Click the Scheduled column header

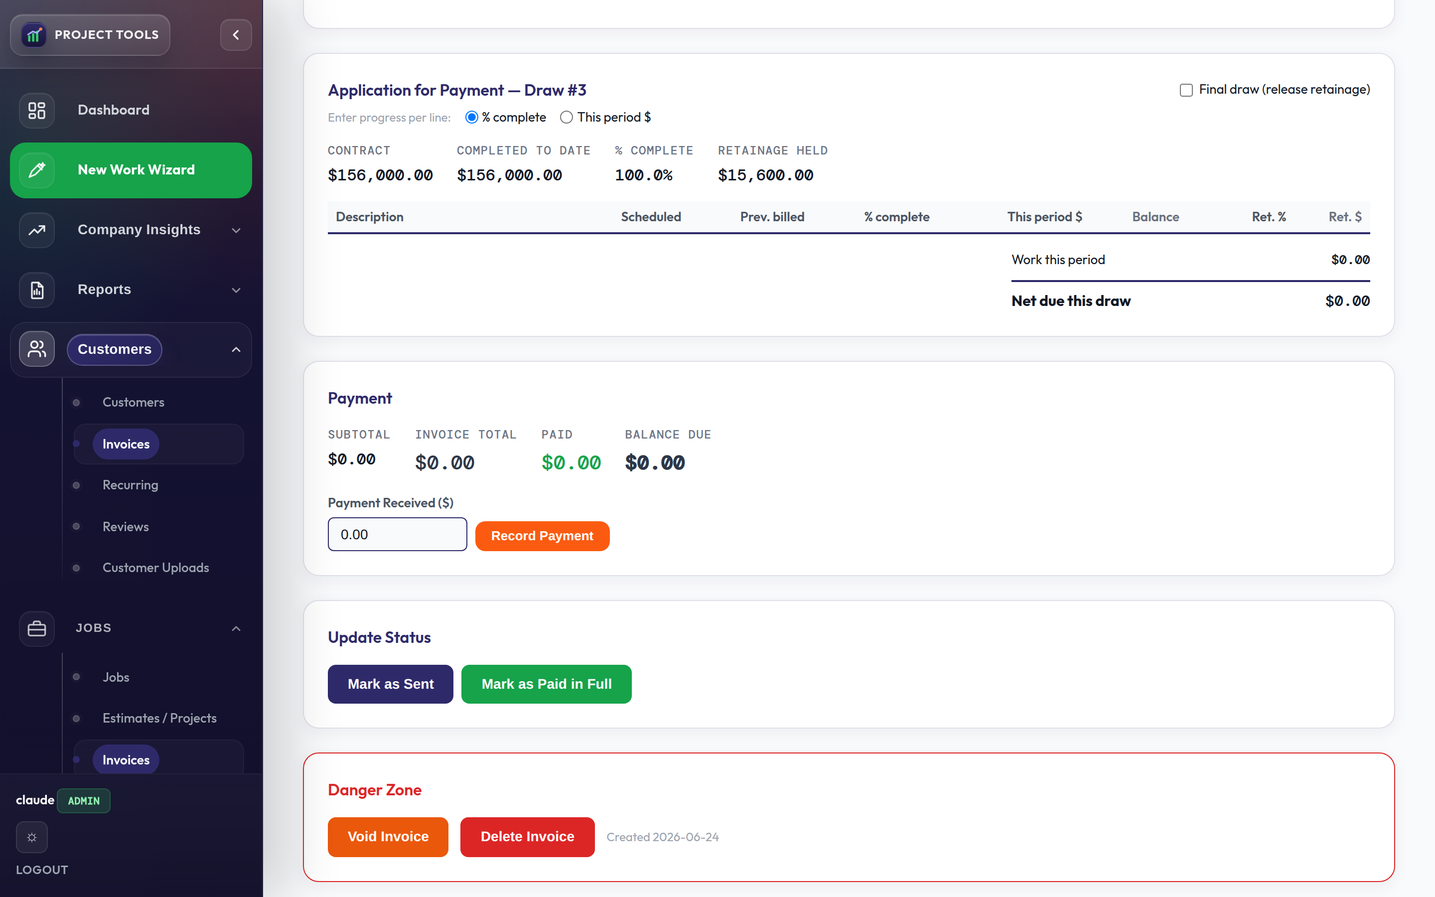point(651,217)
